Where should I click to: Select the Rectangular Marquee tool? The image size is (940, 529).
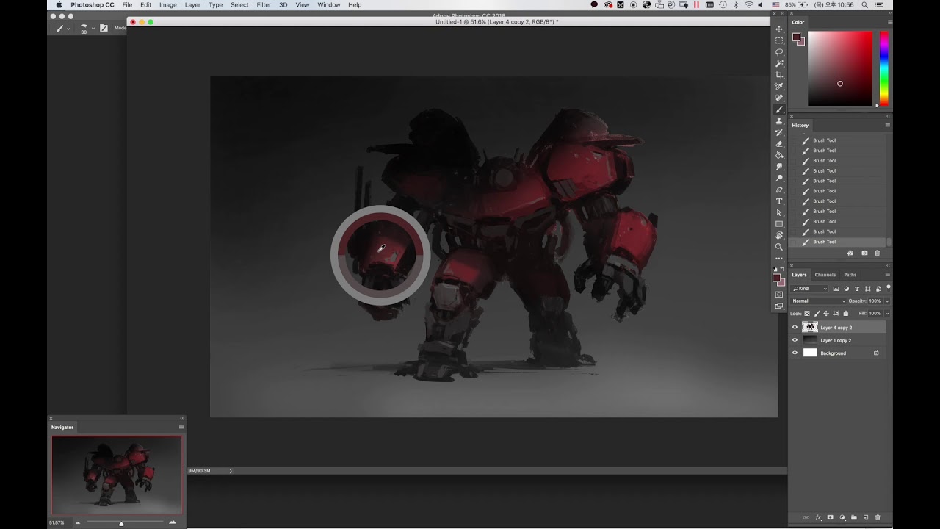pos(779,40)
